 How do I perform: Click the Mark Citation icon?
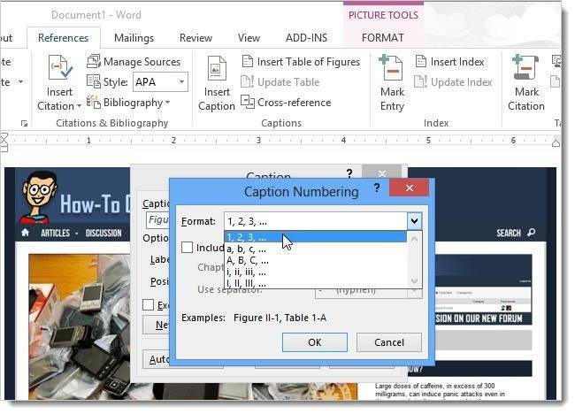pos(525,68)
